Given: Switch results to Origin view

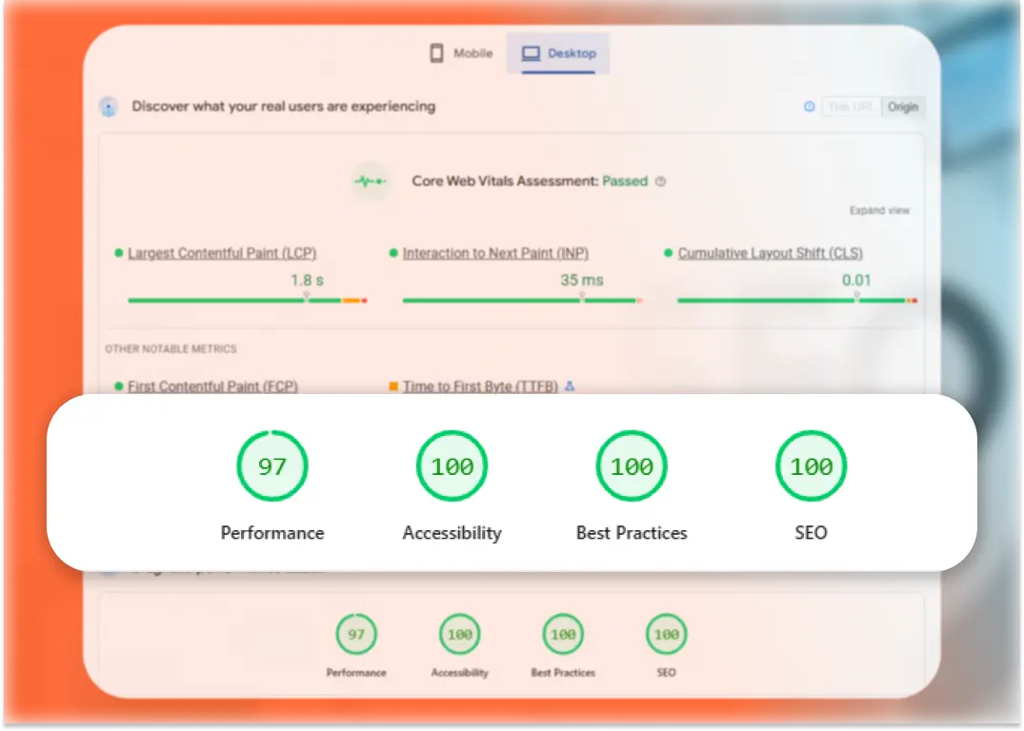Looking at the screenshot, I should pyautogui.click(x=902, y=107).
